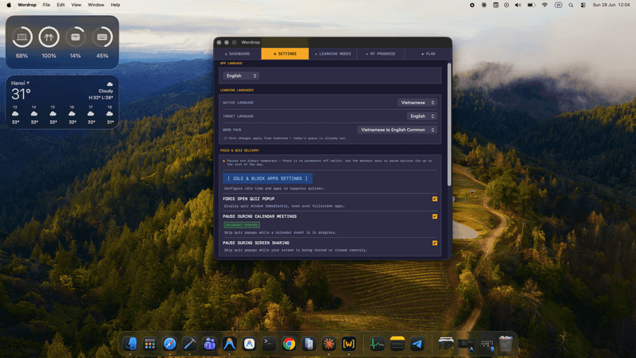
Task: Click the Target Language label
Action: point(238,116)
